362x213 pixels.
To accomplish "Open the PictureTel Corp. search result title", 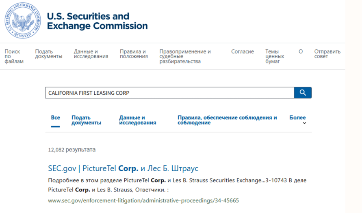I will (x=123, y=168).
